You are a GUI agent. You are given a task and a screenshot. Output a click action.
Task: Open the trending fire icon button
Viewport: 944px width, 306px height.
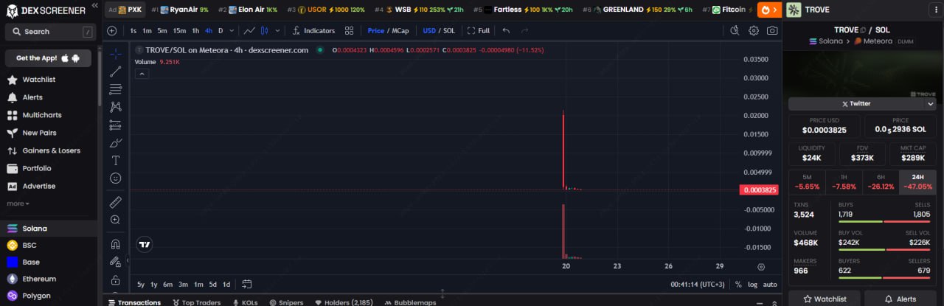coord(769,10)
